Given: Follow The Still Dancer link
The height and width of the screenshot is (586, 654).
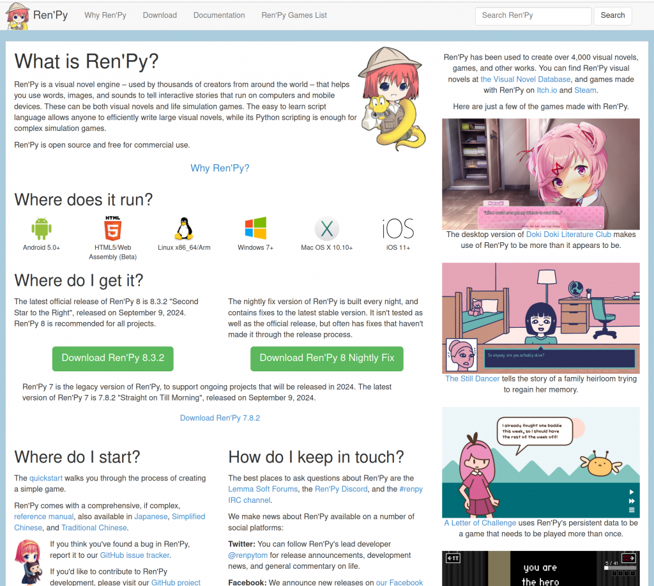Looking at the screenshot, I should pyautogui.click(x=472, y=378).
